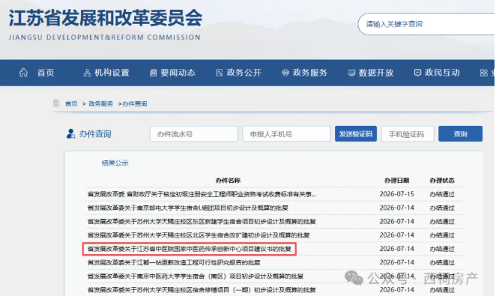Open the 南京邮电大学学生宿舍 approval item

188,208
